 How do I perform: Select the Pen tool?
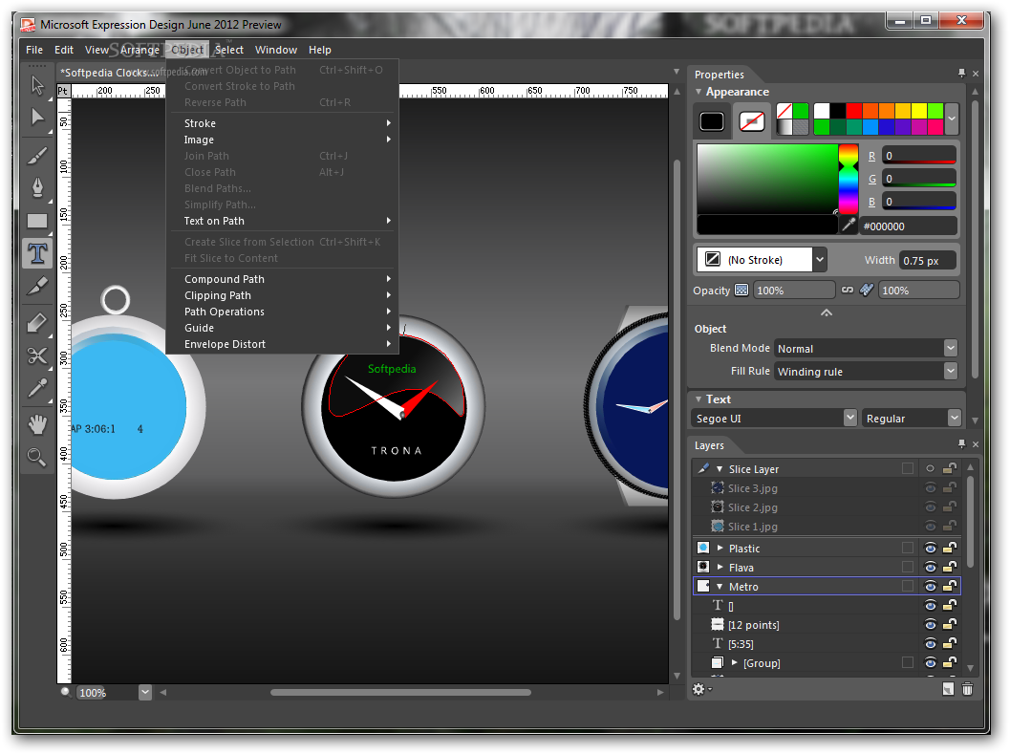point(37,188)
